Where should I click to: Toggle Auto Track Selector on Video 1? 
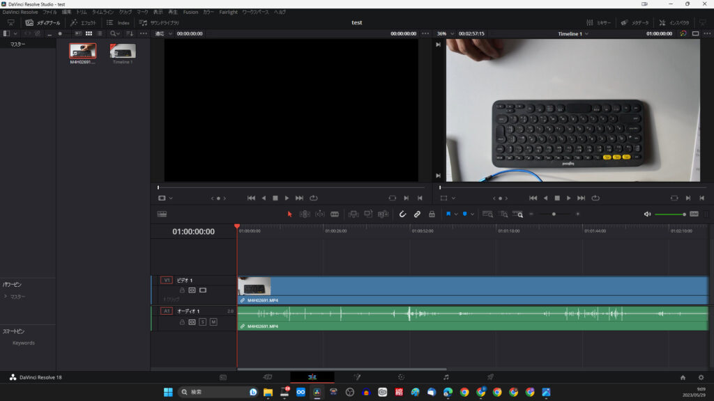(x=192, y=290)
